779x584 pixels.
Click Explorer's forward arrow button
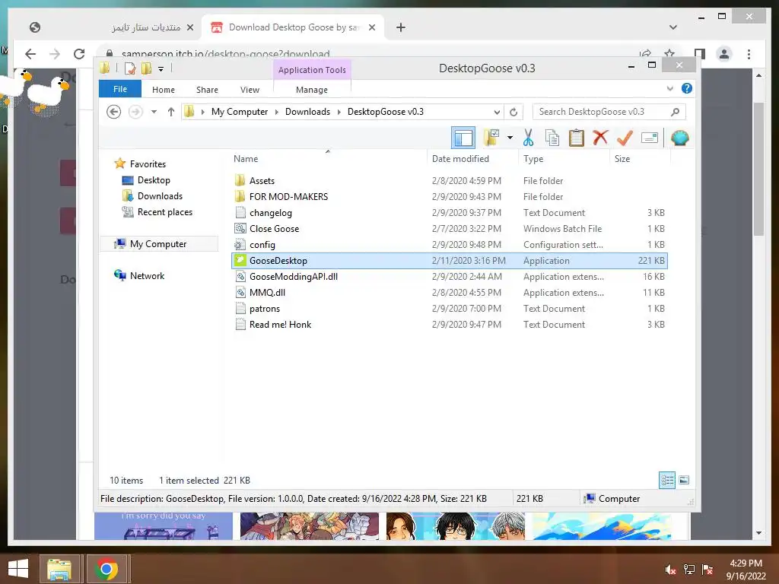[135, 112]
